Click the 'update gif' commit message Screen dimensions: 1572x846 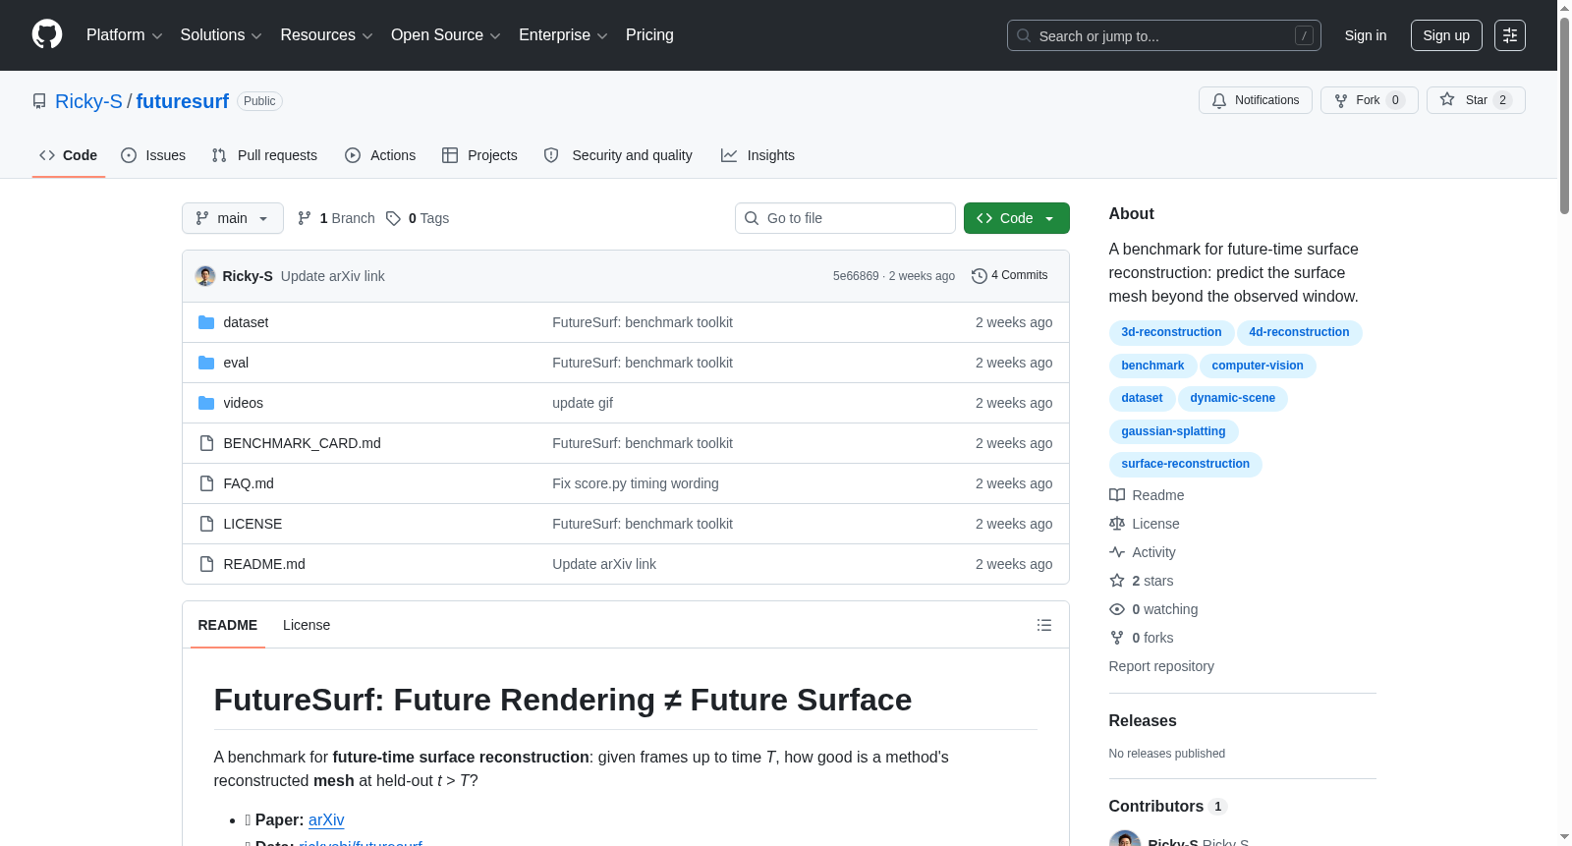tap(583, 403)
